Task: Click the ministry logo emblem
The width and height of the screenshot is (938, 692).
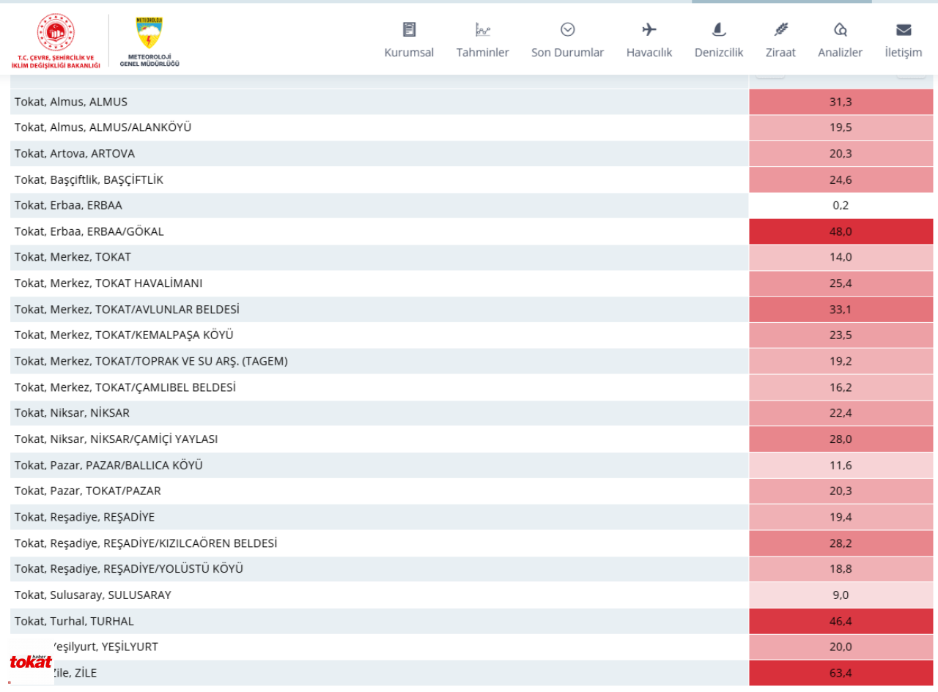Action: tap(56, 32)
